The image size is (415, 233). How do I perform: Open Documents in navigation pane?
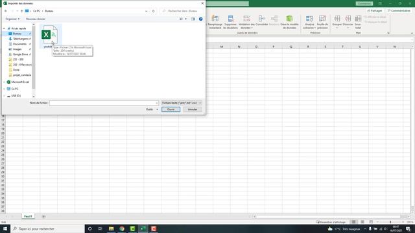coord(19,44)
